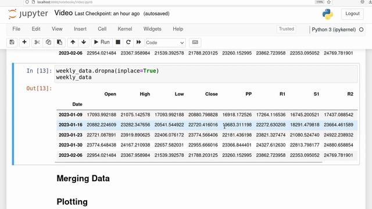Viewport: 372px width, 209px height.
Task: Click the Close column header
Action: tap(211, 94)
